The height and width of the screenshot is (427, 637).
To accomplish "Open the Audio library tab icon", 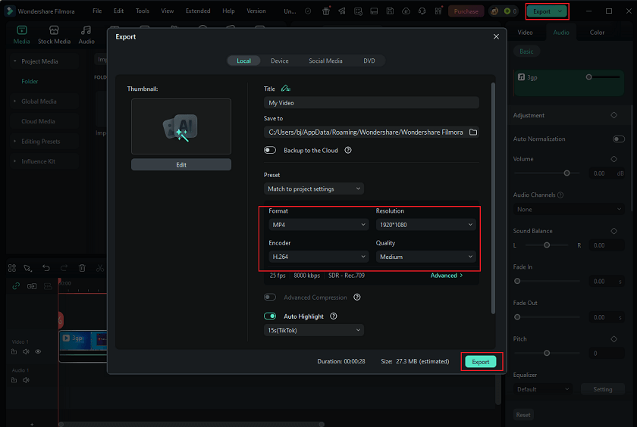I will click(86, 30).
